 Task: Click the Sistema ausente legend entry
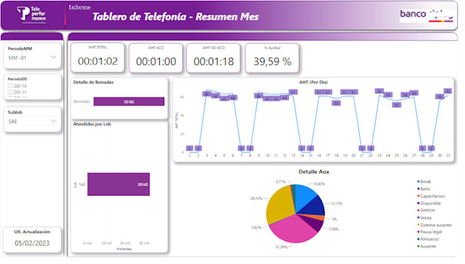pyautogui.click(x=434, y=225)
